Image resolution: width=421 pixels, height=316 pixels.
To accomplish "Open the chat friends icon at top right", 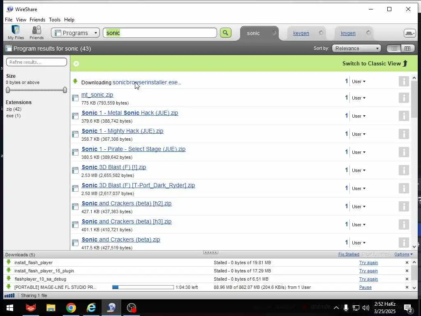I will point(410,33).
